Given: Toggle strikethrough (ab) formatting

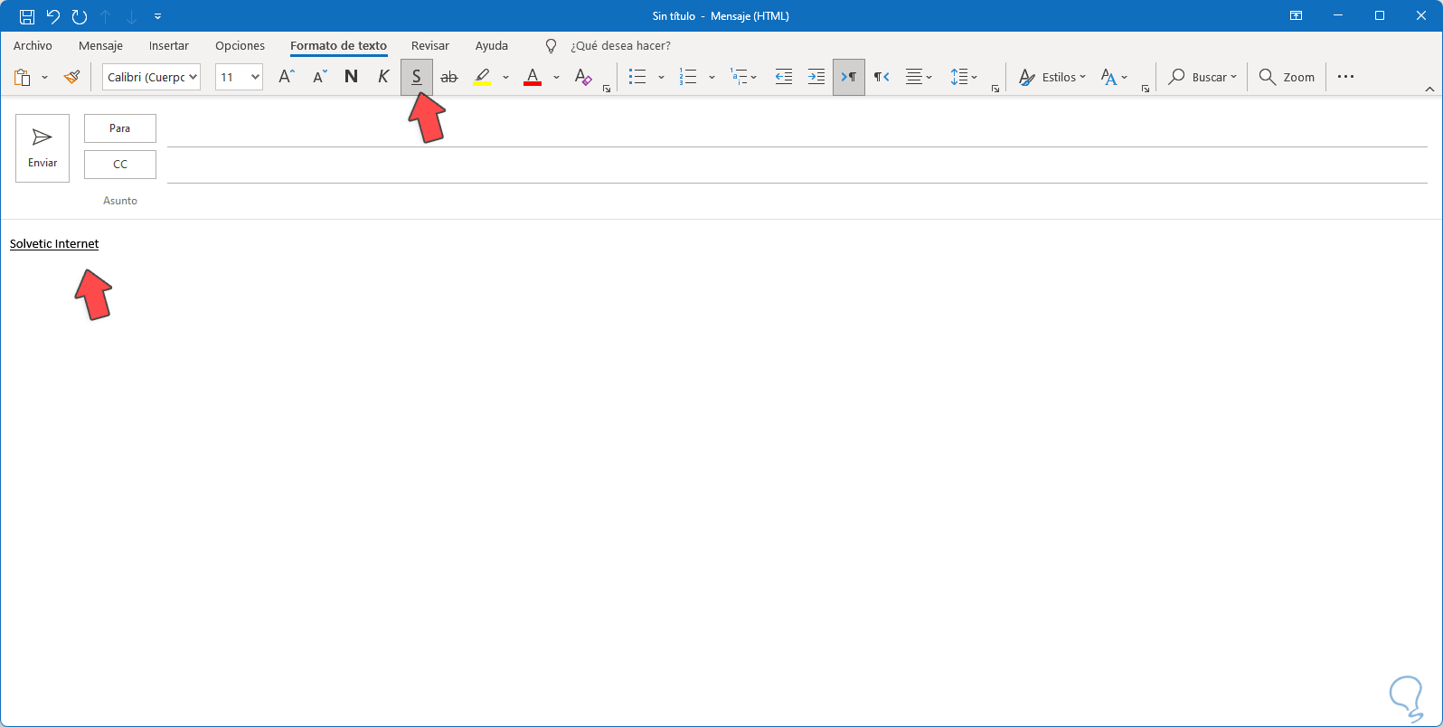Looking at the screenshot, I should click(x=449, y=77).
